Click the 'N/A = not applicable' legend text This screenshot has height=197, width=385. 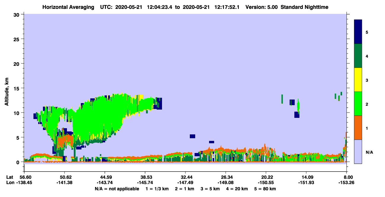117,189
